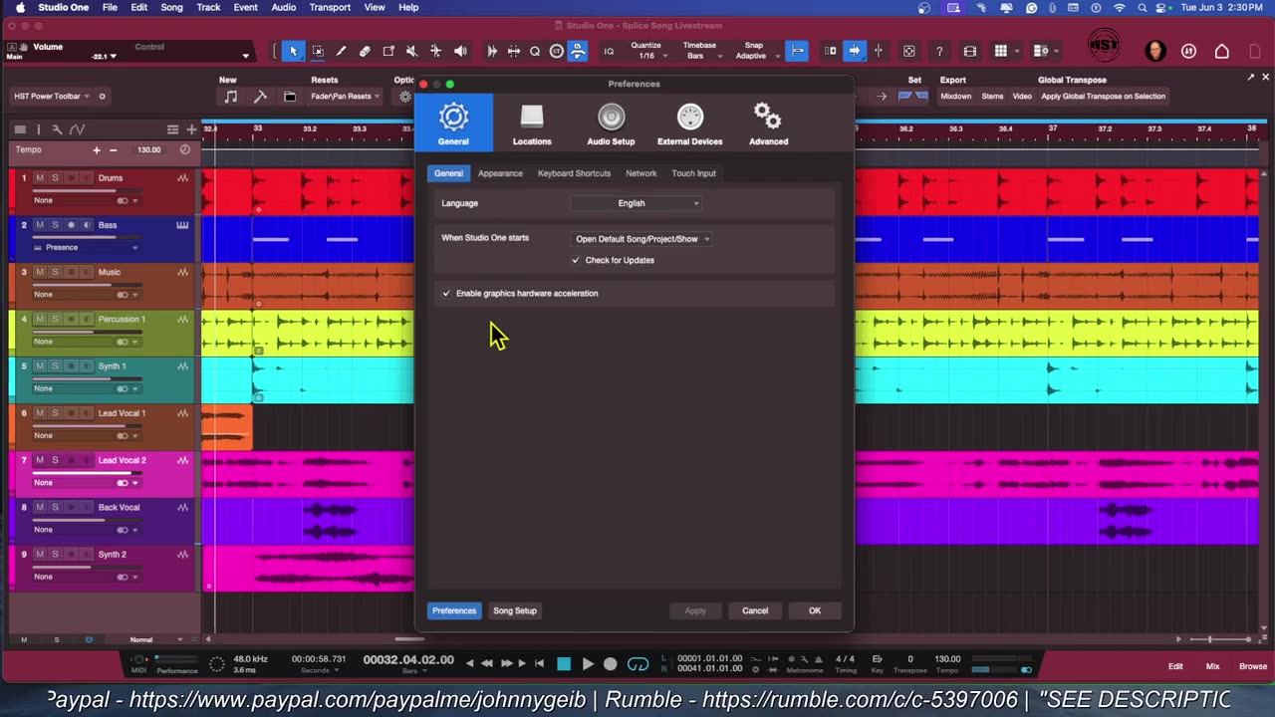Open the External Devices preferences section
The image size is (1275, 717).
(689, 123)
